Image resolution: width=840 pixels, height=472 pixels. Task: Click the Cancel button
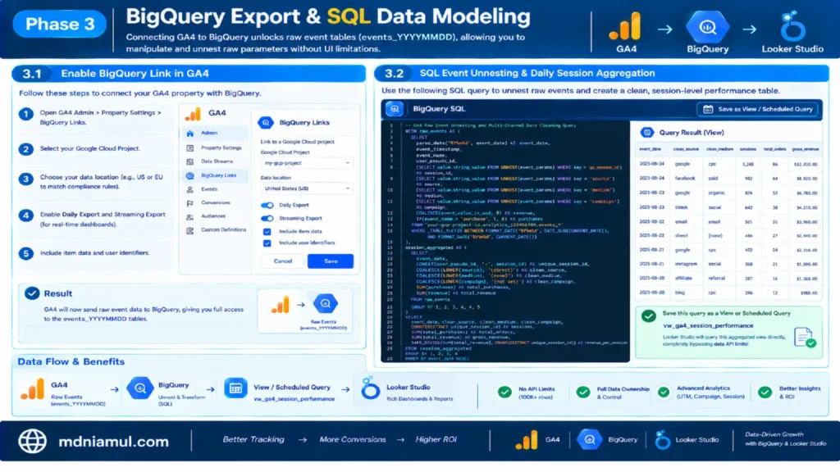[x=283, y=261]
